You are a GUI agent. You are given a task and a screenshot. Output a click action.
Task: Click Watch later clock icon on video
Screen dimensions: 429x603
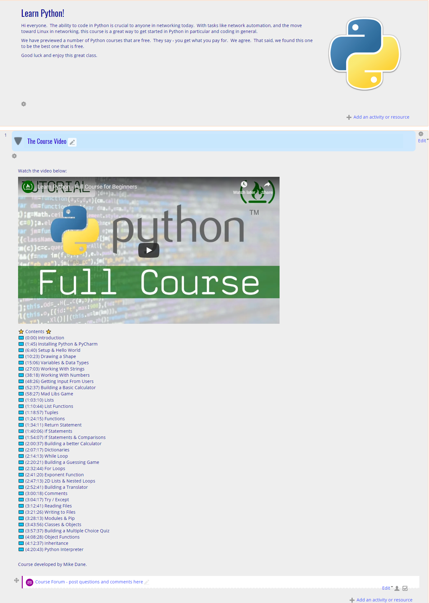tap(244, 185)
